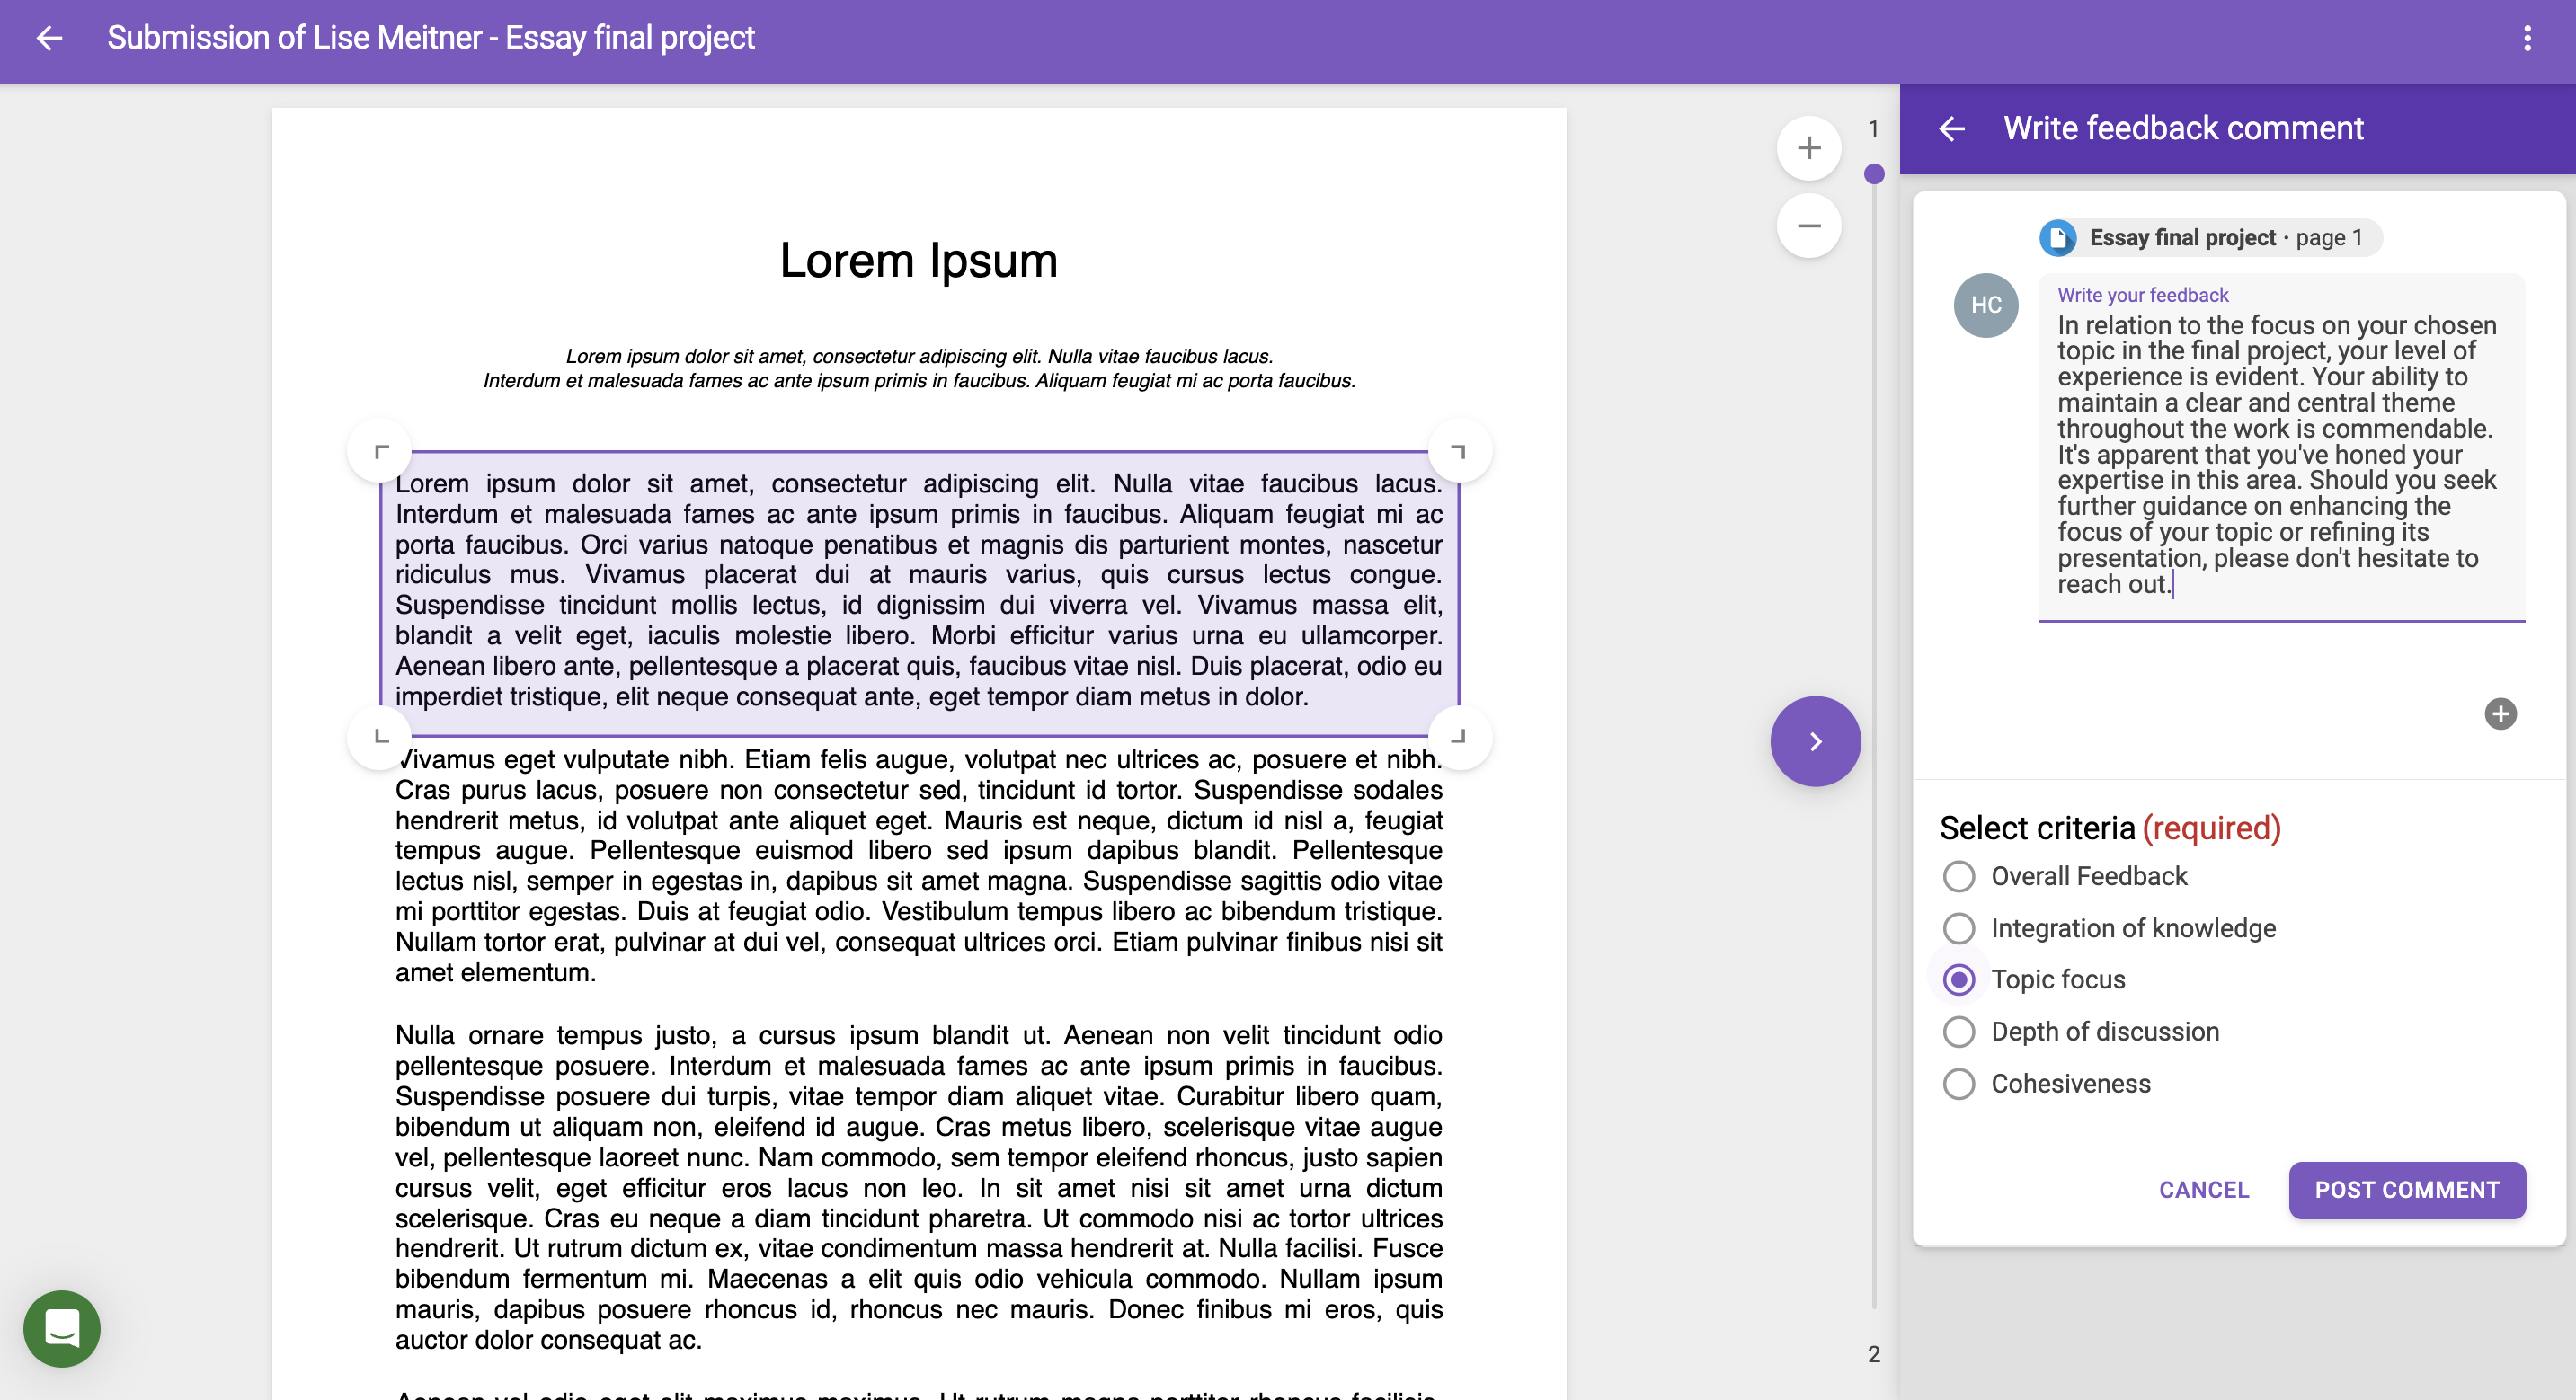Collapse the feedback panel with the purple arrow

click(x=1815, y=741)
